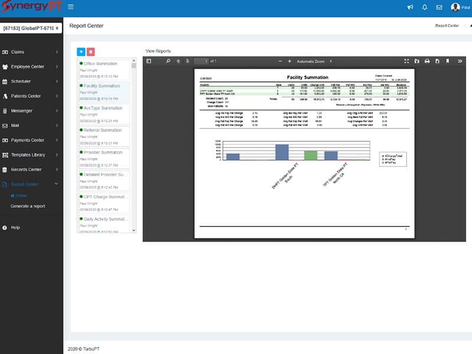Open Scheduler in the sidebar

point(30,81)
